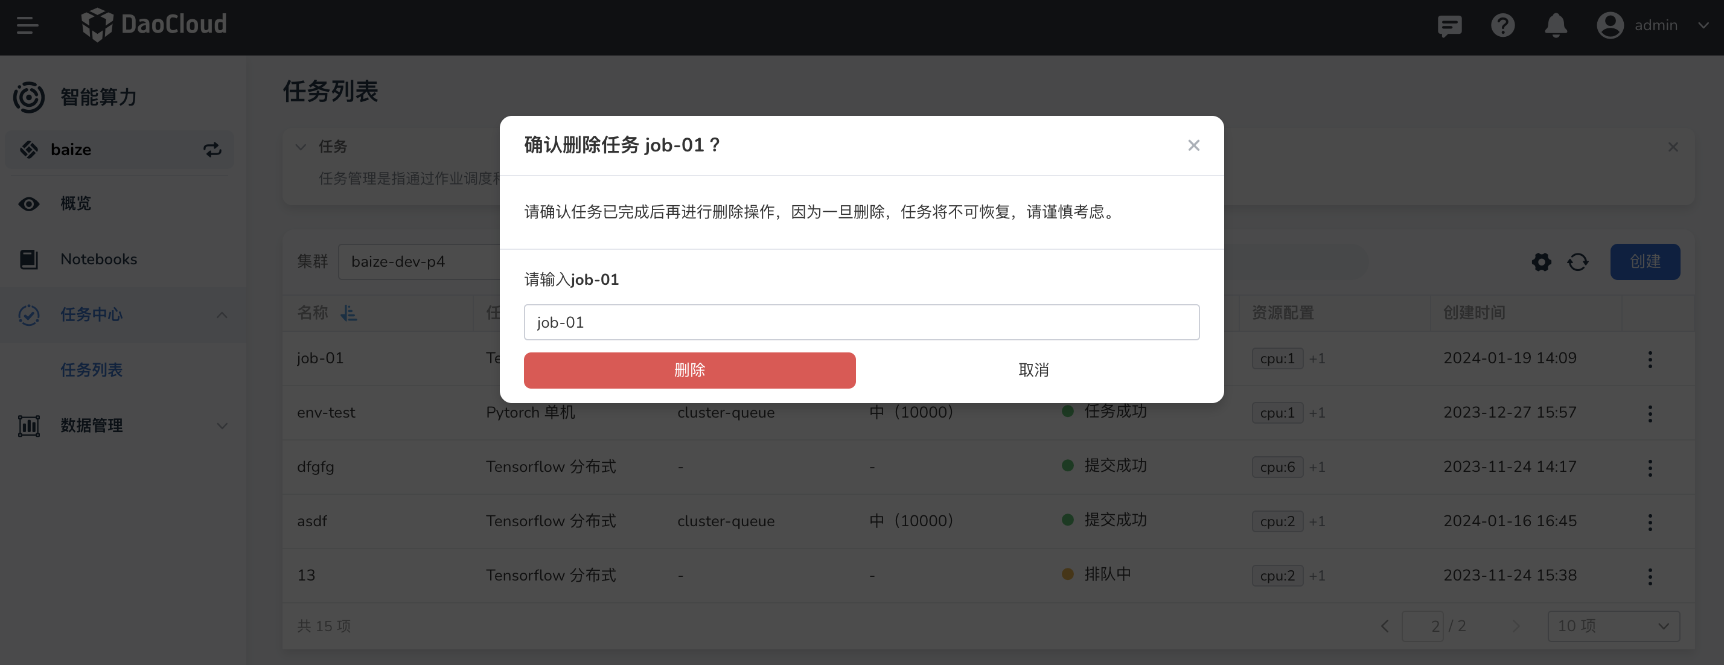The height and width of the screenshot is (665, 1724).
Task: Click 取消 to cancel the deletion
Action: tap(1034, 370)
